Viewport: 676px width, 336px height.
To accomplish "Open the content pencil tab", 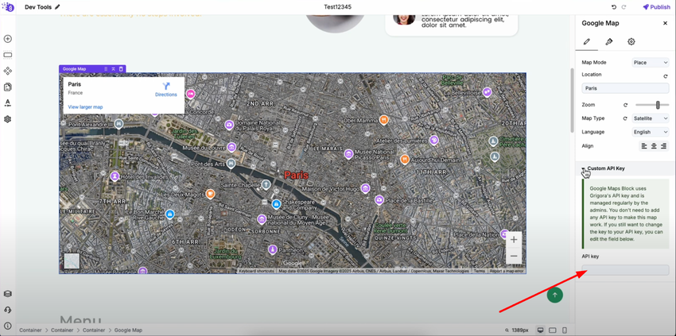I will tap(586, 42).
